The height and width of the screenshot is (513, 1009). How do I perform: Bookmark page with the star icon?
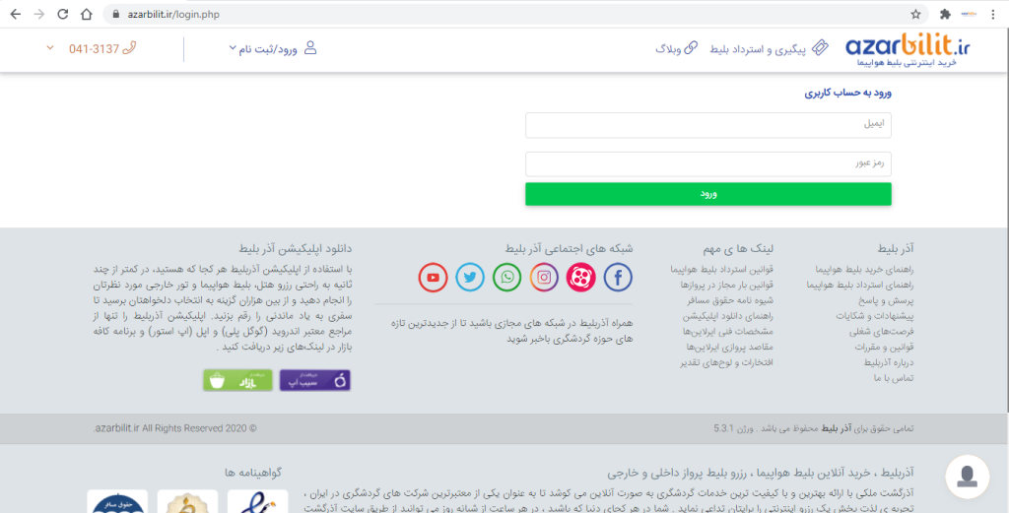915,15
